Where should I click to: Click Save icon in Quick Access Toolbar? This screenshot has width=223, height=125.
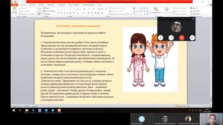pyautogui.click(x=15, y=1)
